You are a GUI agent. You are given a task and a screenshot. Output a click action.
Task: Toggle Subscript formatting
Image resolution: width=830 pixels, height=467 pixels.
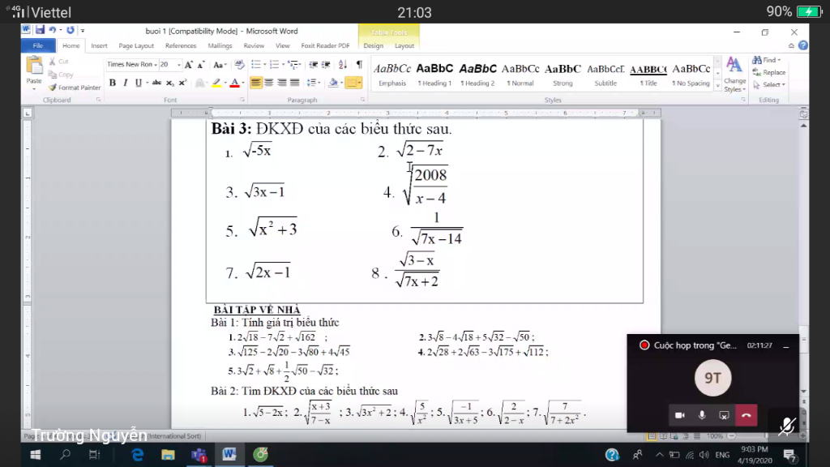click(x=169, y=83)
